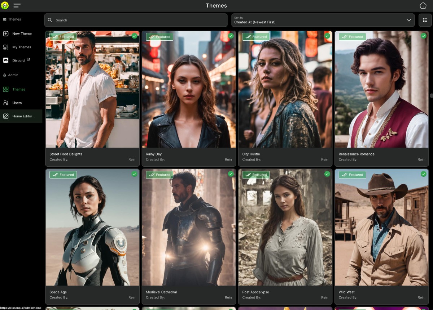Screen dimensions: 433x310
Task: Click the Closeup app logo icon
Action: pos(5,5)
